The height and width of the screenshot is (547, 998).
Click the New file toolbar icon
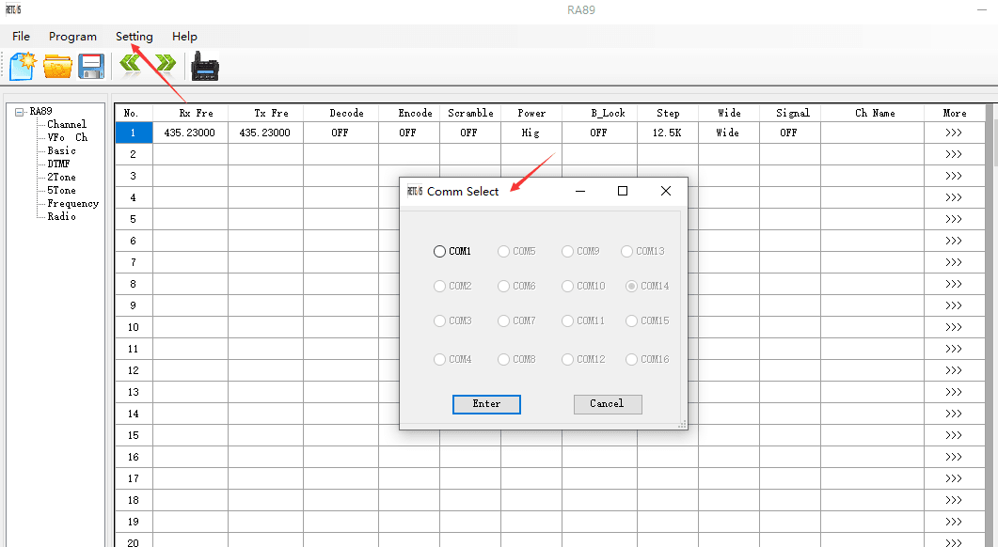tap(23, 67)
